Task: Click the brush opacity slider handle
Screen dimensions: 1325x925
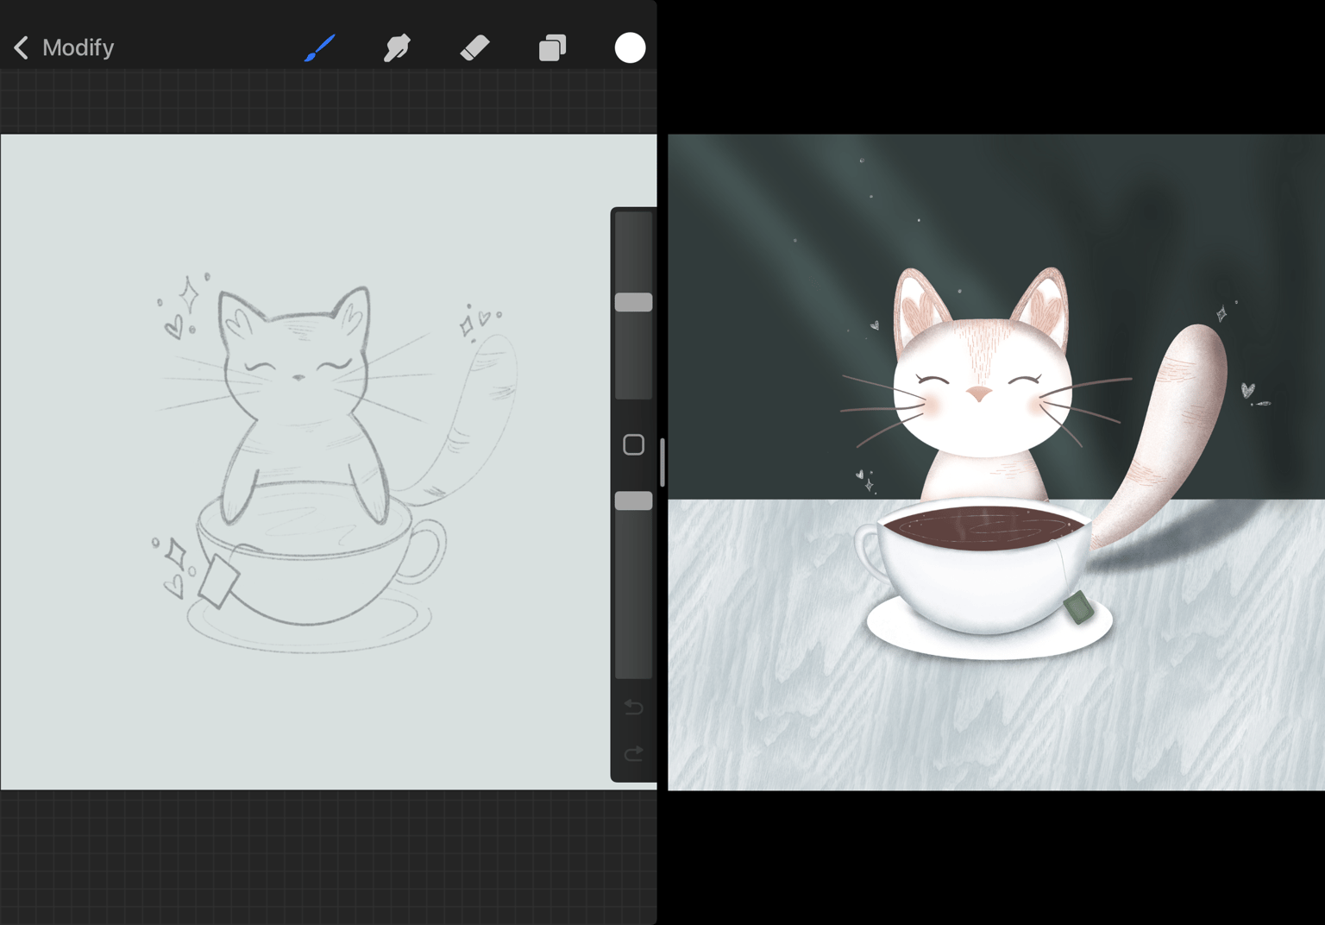Action: pyautogui.click(x=633, y=500)
